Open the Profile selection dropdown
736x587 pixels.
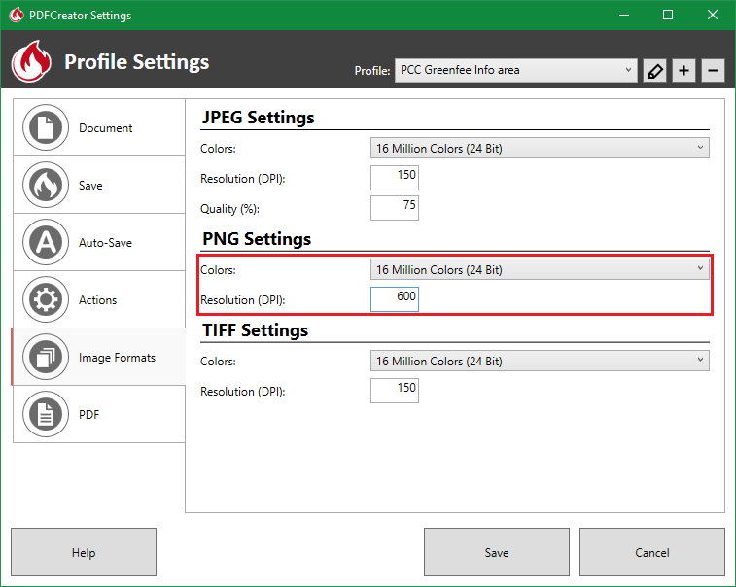pos(515,71)
